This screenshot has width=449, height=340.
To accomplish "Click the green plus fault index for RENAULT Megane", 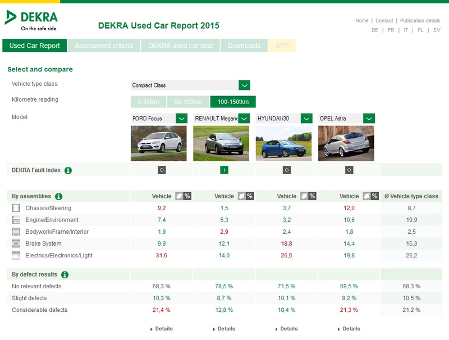I will coord(224,170).
